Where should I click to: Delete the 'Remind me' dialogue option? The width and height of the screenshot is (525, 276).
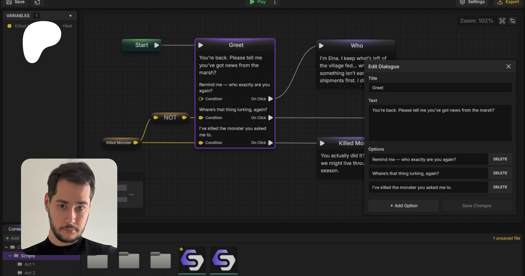[x=500, y=159]
